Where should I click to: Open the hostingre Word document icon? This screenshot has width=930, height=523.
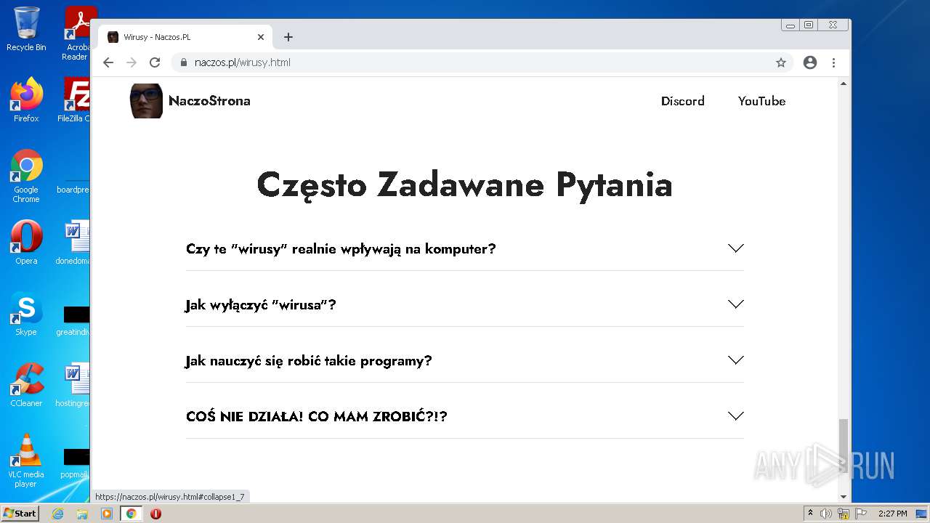[74, 384]
